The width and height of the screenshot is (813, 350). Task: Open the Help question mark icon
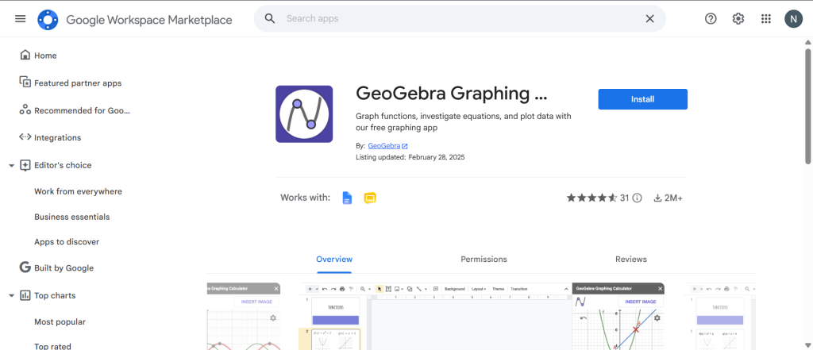[711, 19]
